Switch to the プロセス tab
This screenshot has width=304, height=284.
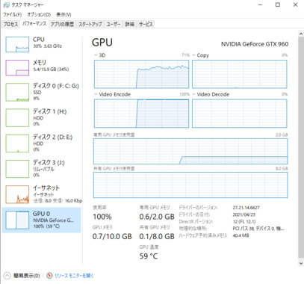pyautogui.click(x=10, y=24)
